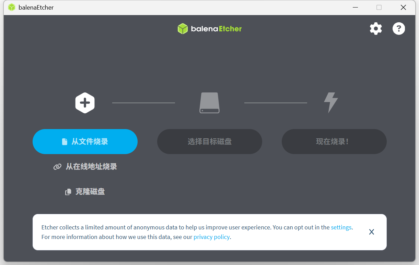The image size is (419, 265).
Task: Click the drive icon above 选择目标磁盘
Action: click(209, 103)
